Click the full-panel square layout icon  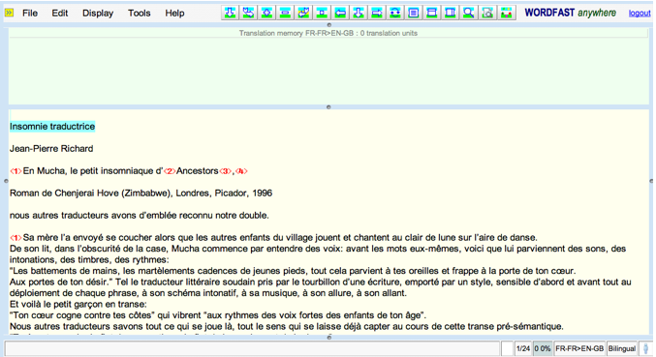414,13
